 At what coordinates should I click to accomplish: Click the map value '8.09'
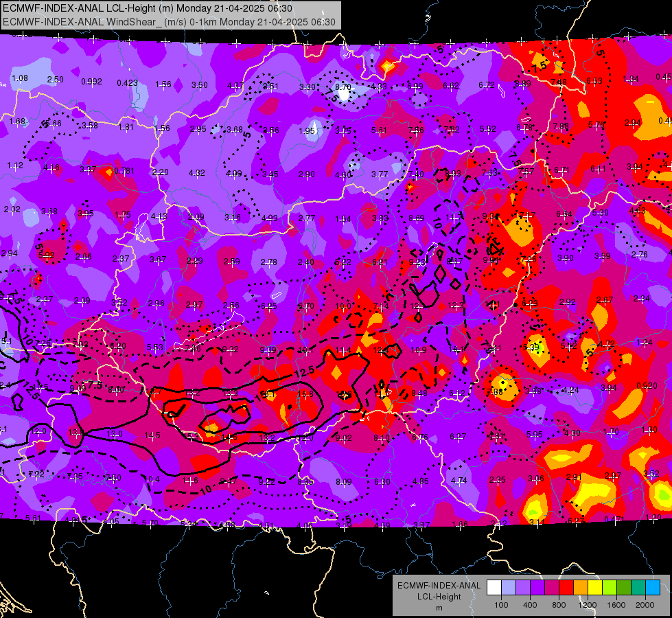pyautogui.click(x=344, y=481)
